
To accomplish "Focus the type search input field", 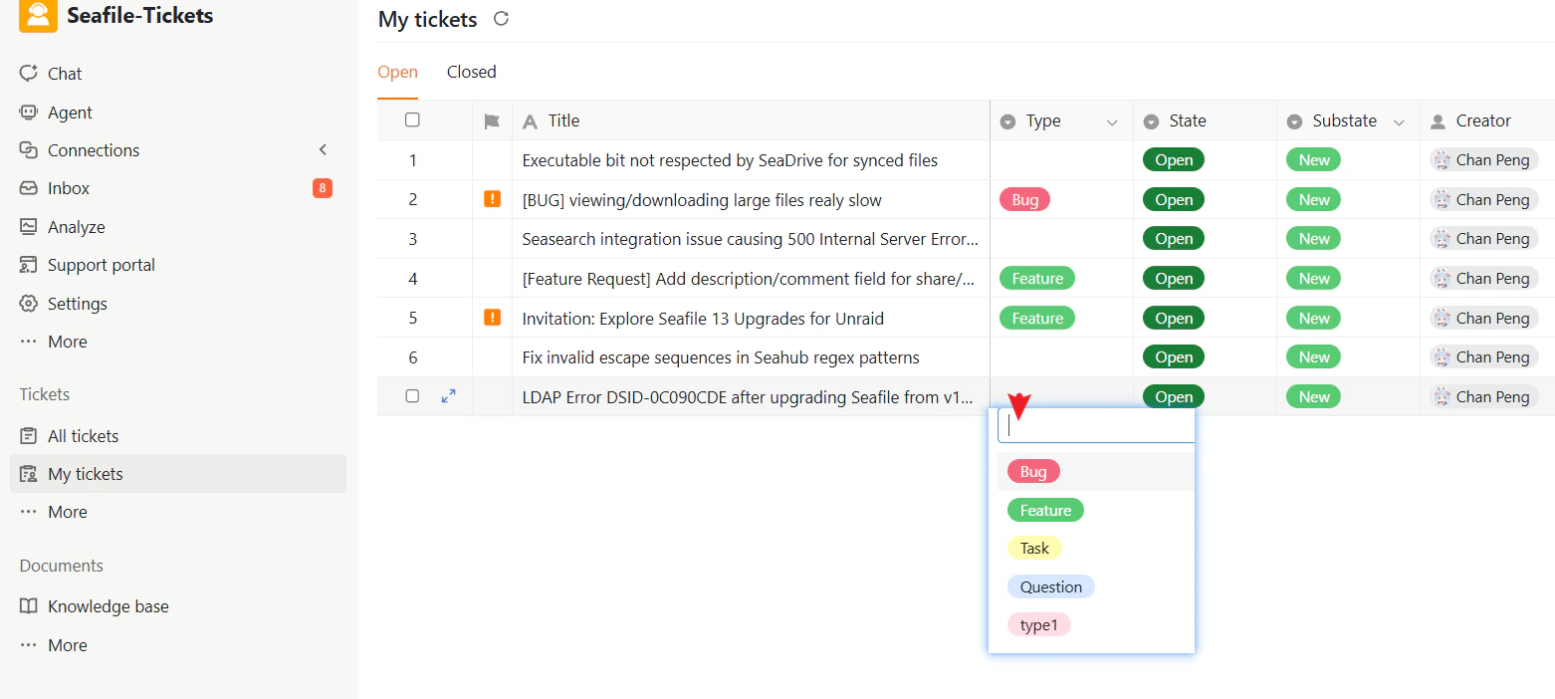I will point(1096,425).
